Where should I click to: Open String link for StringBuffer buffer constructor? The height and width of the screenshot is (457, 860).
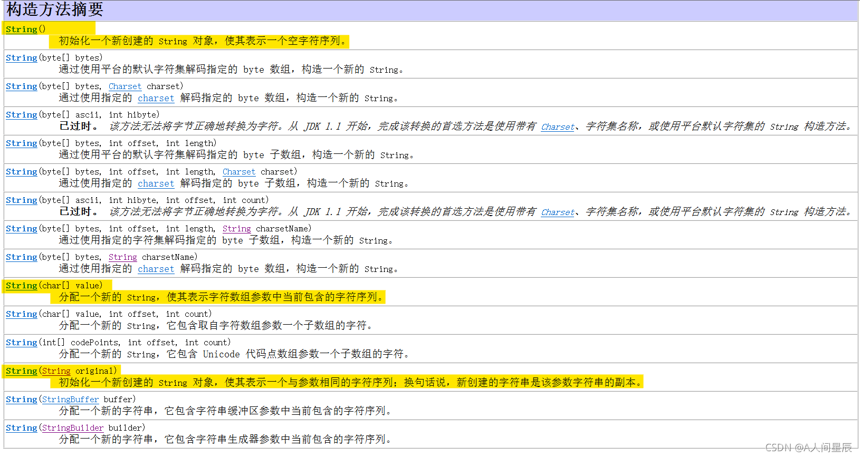22,400
